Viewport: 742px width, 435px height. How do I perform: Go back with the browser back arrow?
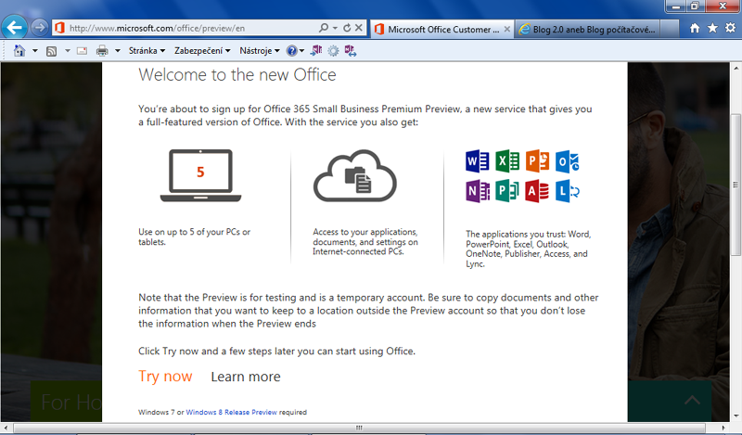(15, 28)
